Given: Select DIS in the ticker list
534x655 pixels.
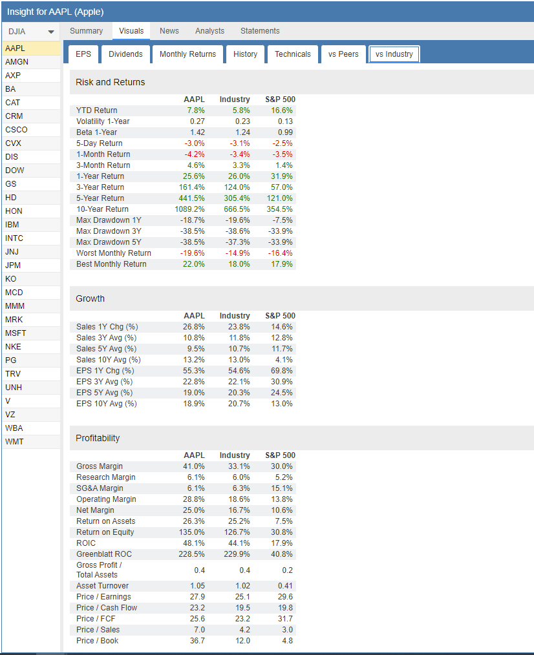Looking at the screenshot, I should click(x=31, y=157).
